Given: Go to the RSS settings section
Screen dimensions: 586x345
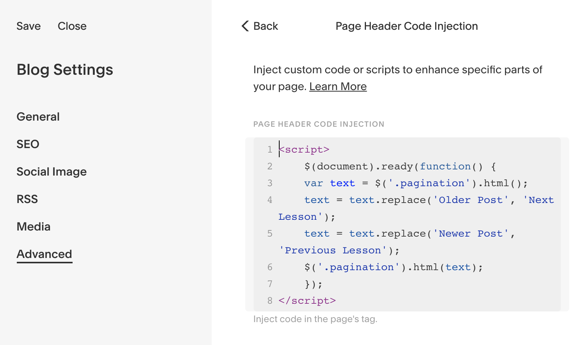Looking at the screenshot, I should coord(27,199).
